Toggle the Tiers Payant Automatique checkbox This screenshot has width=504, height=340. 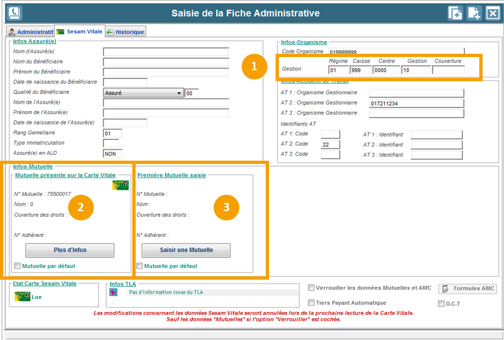tap(311, 302)
